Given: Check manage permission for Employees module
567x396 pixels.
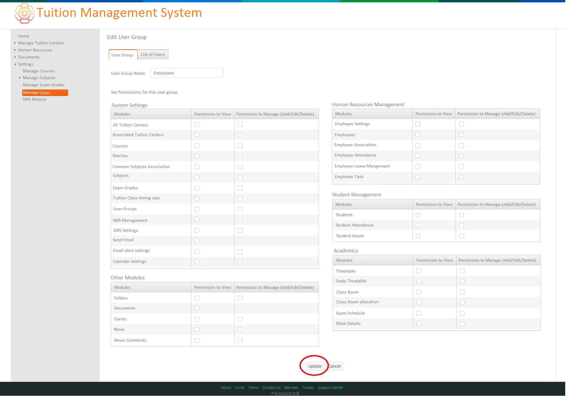Looking at the screenshot, I should coord(461,135).
